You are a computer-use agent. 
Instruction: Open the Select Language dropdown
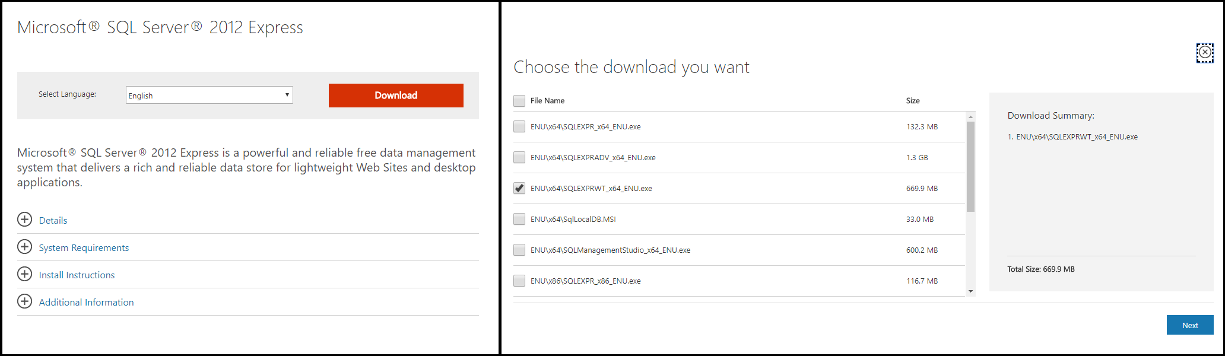click(209, 95)
